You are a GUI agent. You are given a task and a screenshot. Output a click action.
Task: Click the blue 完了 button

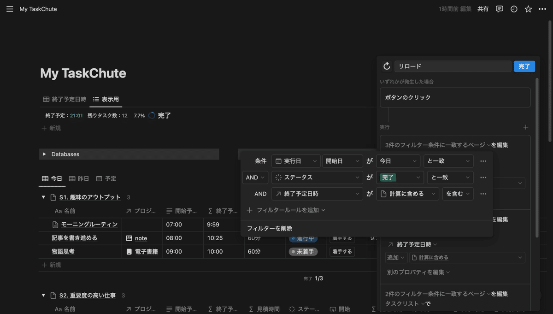(524, 66)
